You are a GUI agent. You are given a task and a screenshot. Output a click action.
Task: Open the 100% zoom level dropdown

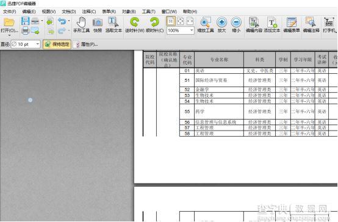[x=192, y=30]
